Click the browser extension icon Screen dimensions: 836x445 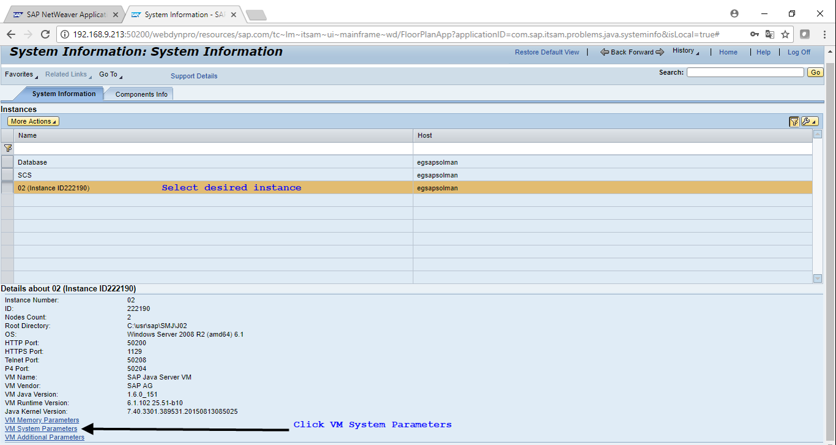point(805,34)
